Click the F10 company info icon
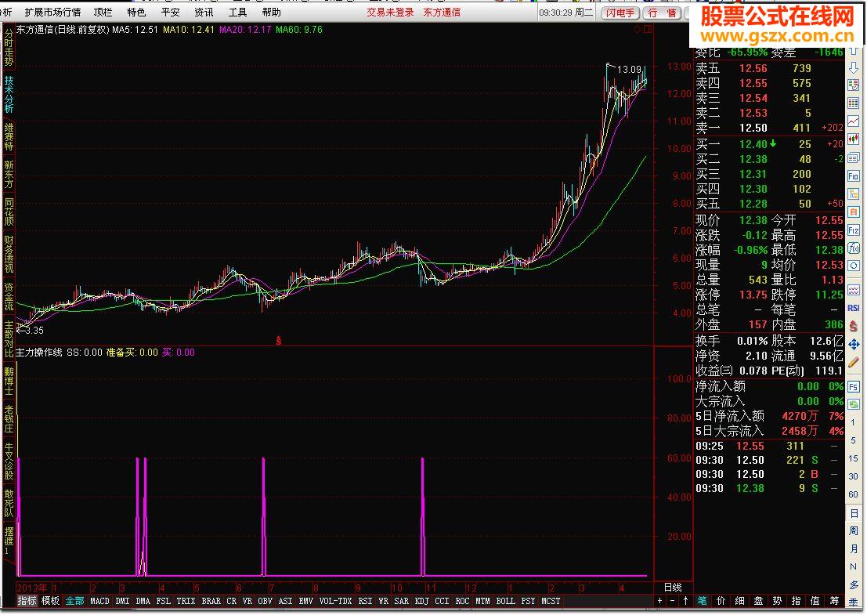 point(853,176)
